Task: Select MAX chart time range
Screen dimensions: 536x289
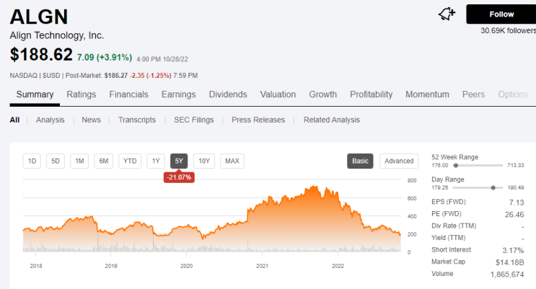Action: (x=232, y=161)
